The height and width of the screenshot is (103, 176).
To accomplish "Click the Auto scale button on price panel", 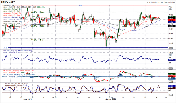I will point(171,49).
